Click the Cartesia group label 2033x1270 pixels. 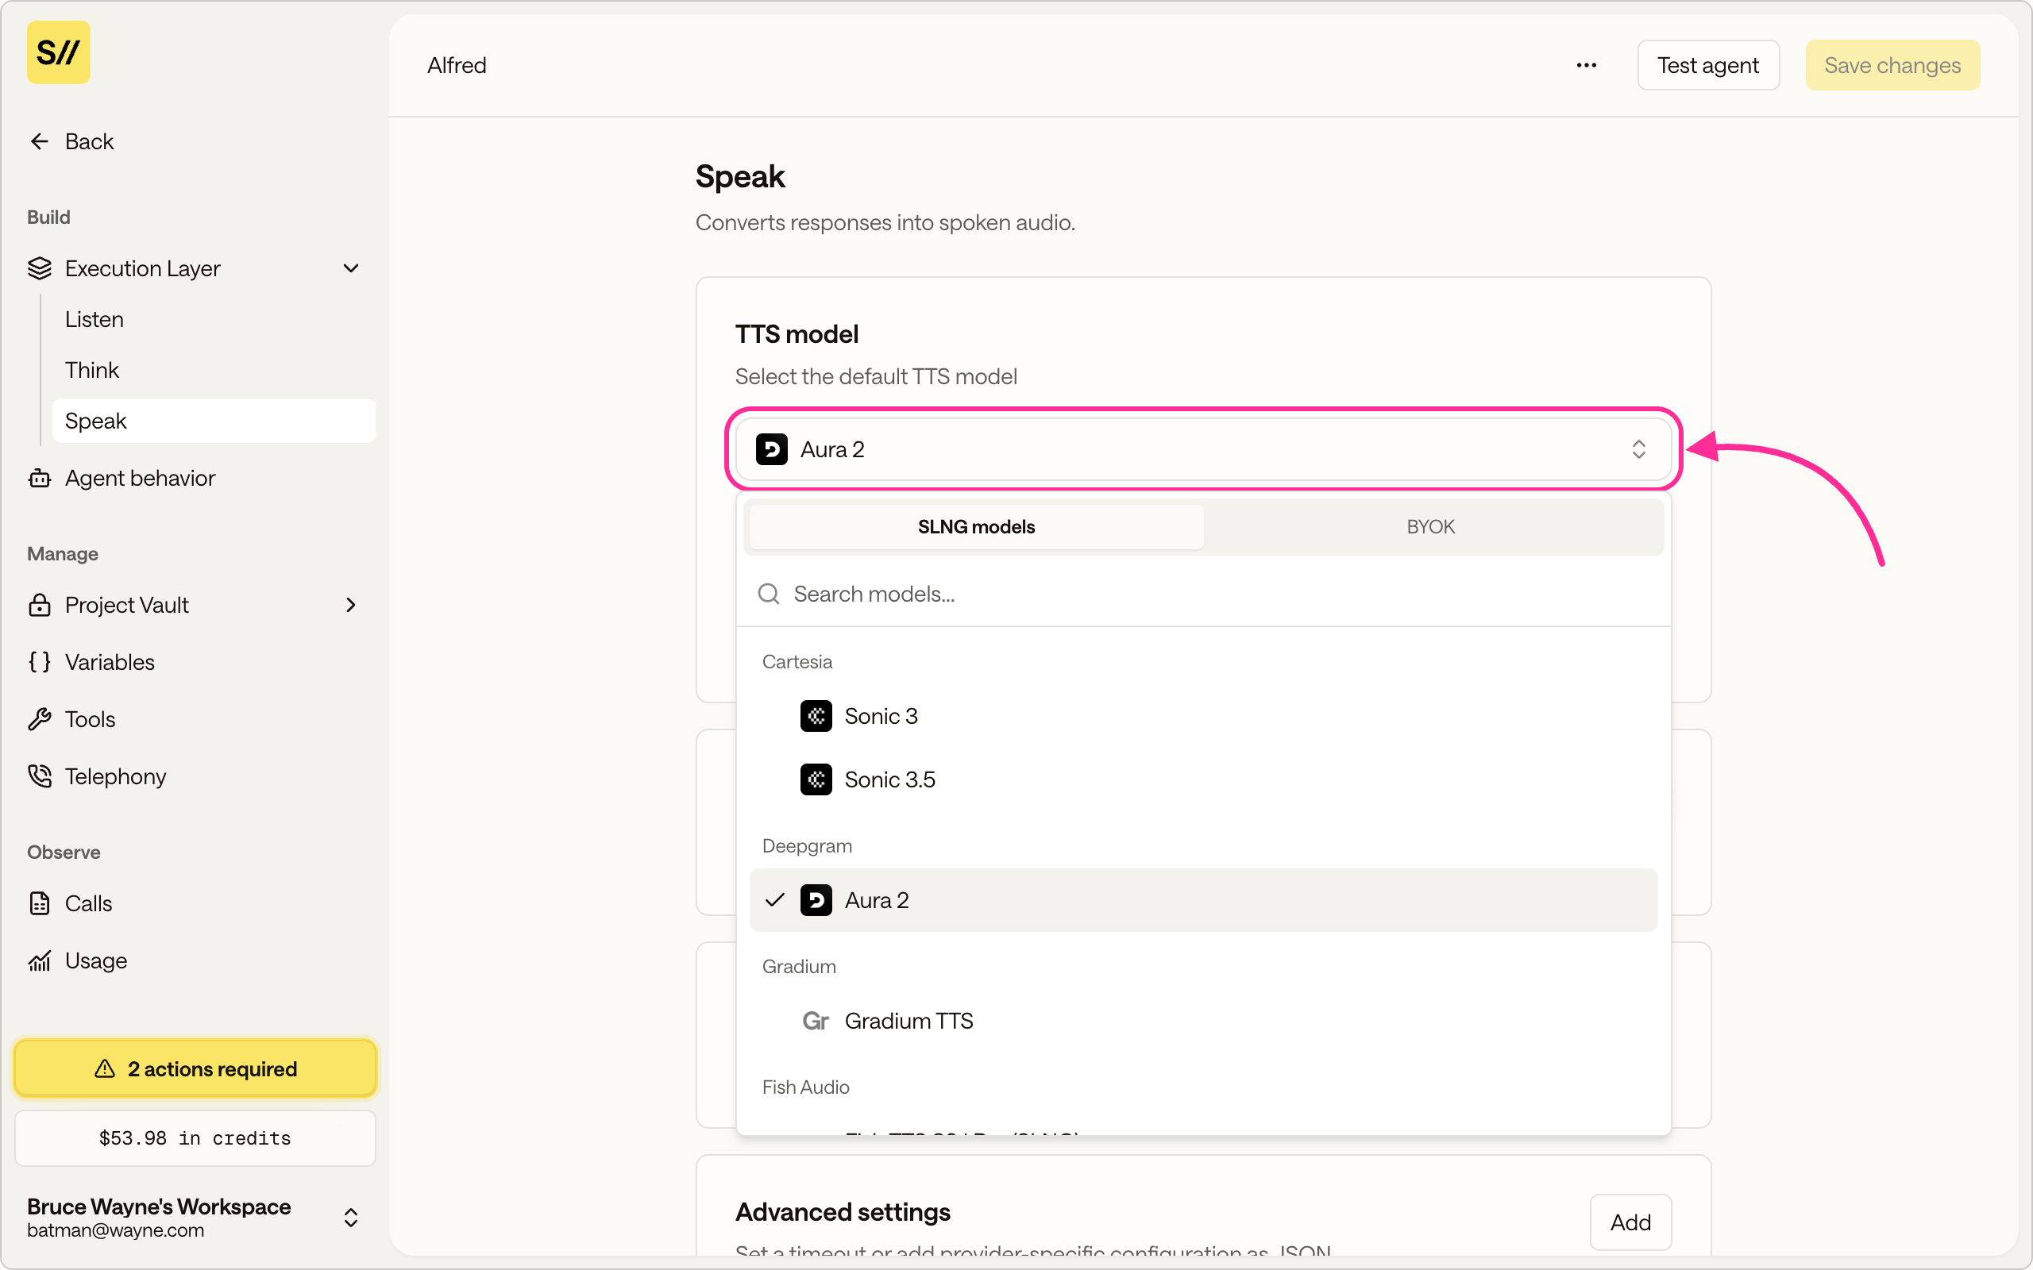(x=797, y=662)
